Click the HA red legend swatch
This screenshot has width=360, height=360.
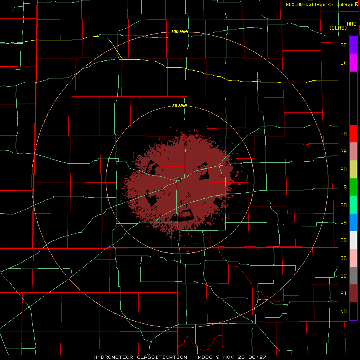pyautogui.click(x=353, y=134)
